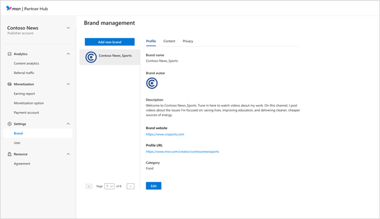380x219 pixels.
Task: Click the brand description paragraph
Action: [223, 110]
